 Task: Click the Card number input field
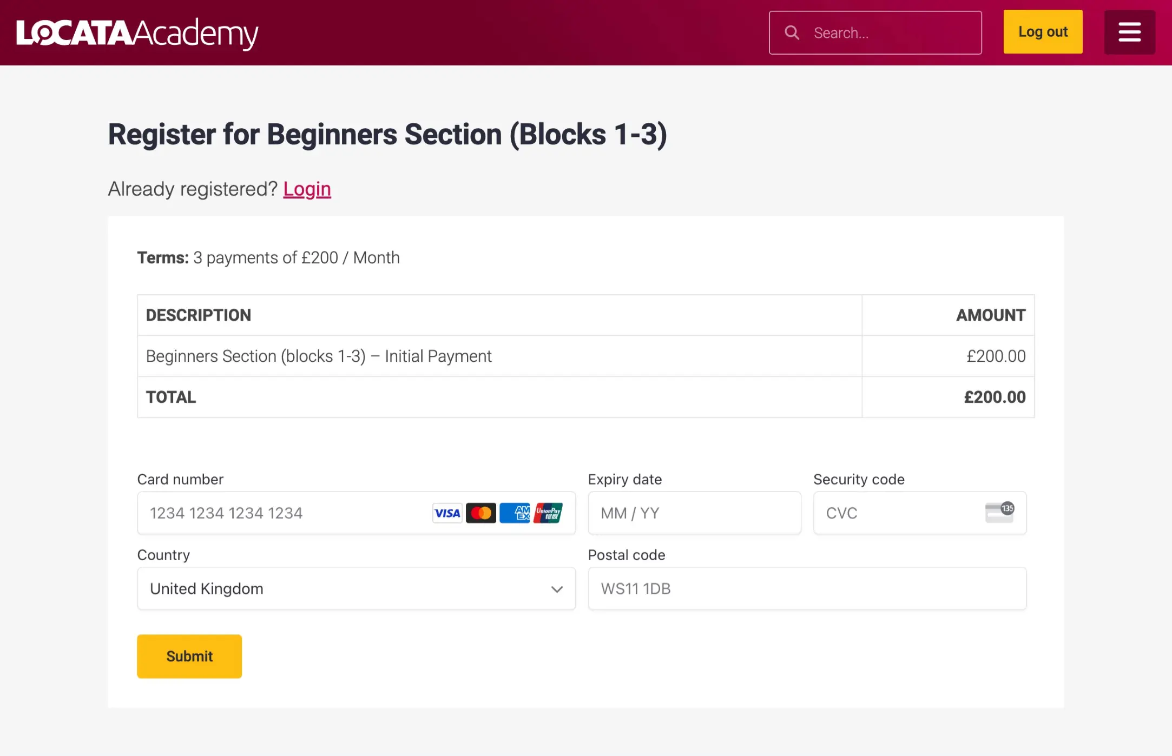356,513
